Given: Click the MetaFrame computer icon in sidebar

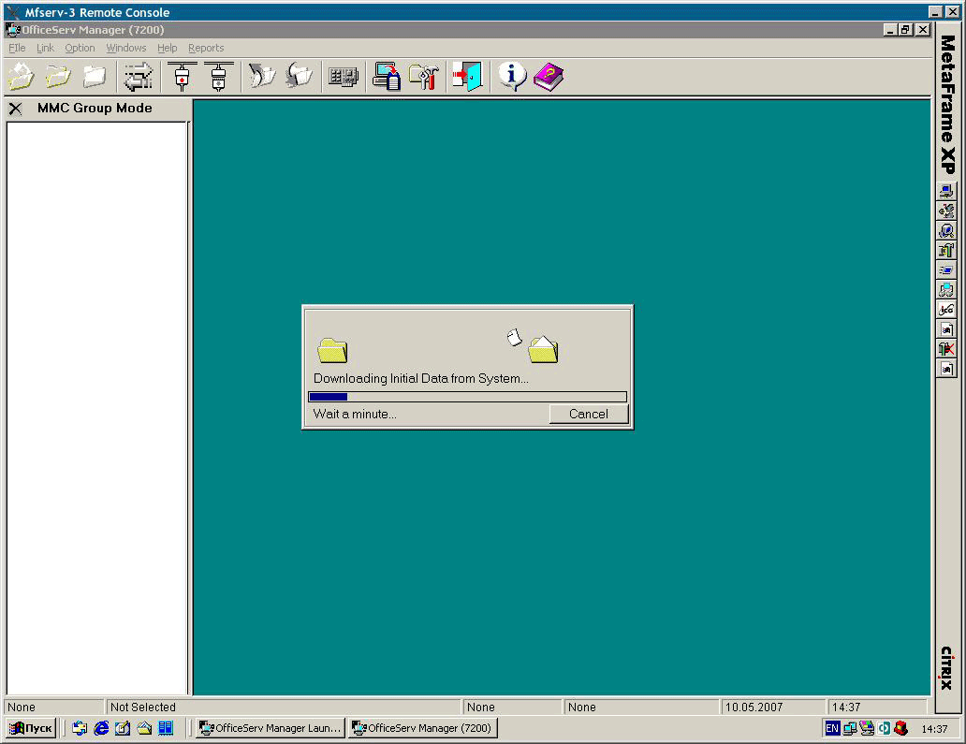Looking at the screenshot, I should 947,191.
